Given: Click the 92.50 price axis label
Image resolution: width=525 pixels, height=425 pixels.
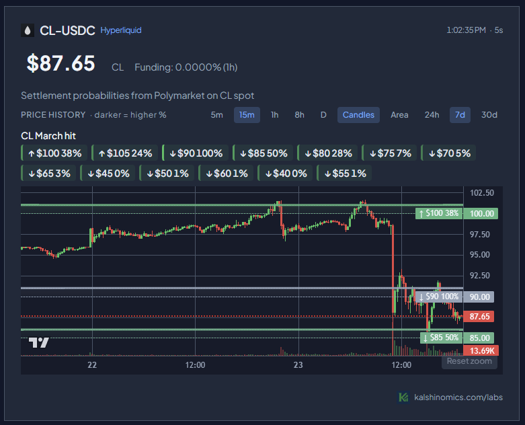Looking at the screenshot, I should tap(480, 276).
